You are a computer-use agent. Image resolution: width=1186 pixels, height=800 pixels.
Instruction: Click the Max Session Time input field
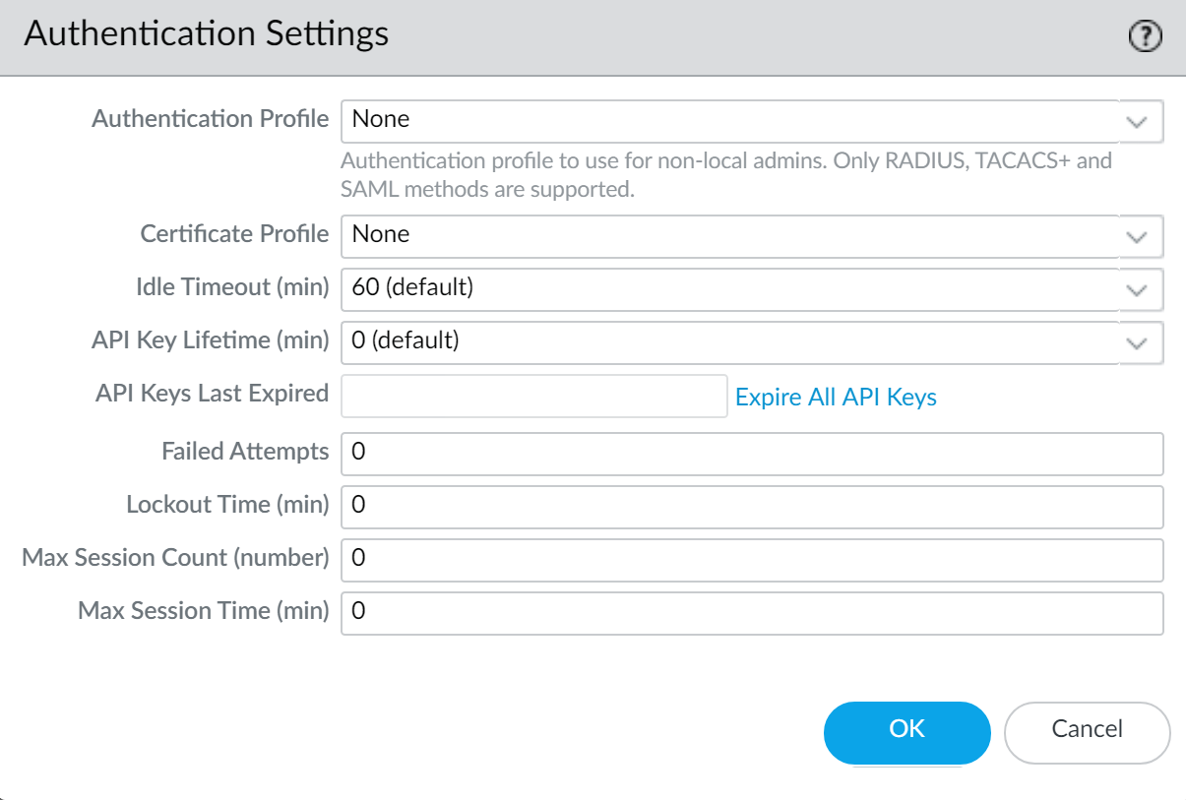(x=752, y=612)
